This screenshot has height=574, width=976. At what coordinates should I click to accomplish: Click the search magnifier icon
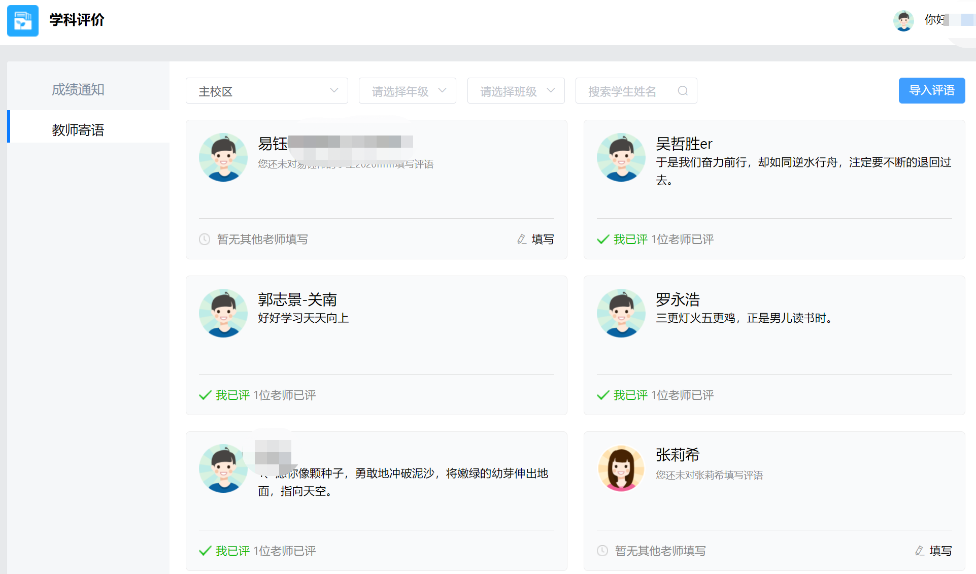click(683, 91)
